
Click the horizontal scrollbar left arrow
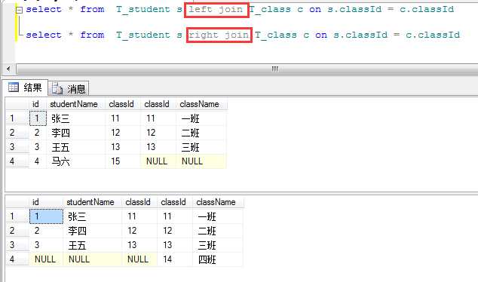[x=8, y=69]
